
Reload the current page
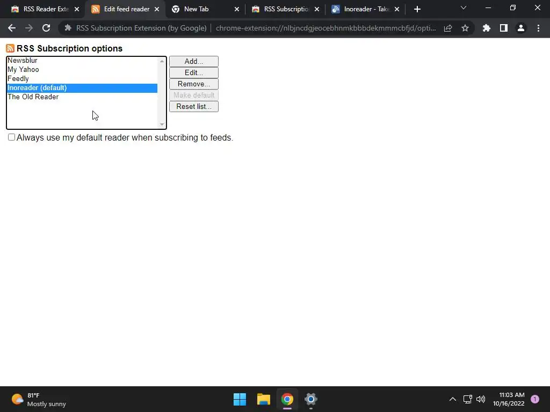(x=46, y=28)
